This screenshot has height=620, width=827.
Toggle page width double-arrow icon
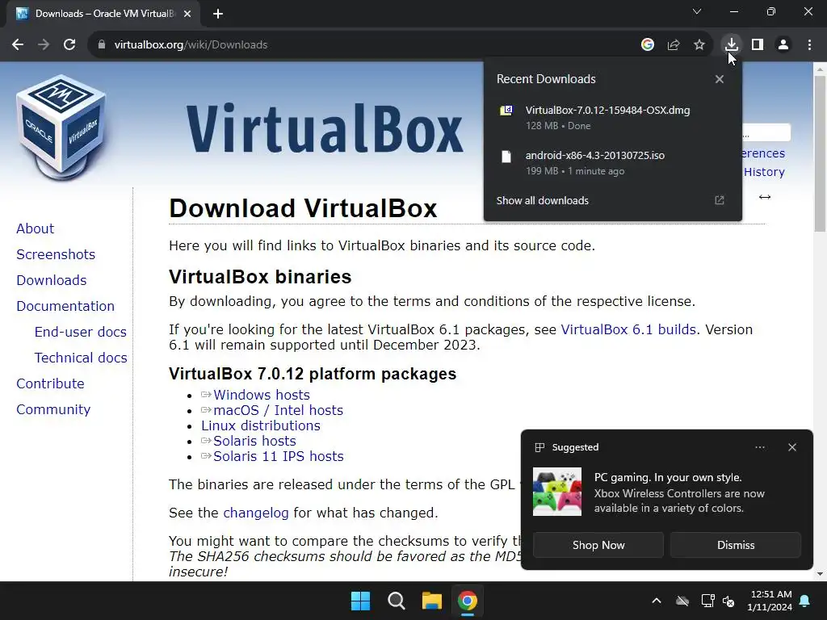[x=765, y=197]
